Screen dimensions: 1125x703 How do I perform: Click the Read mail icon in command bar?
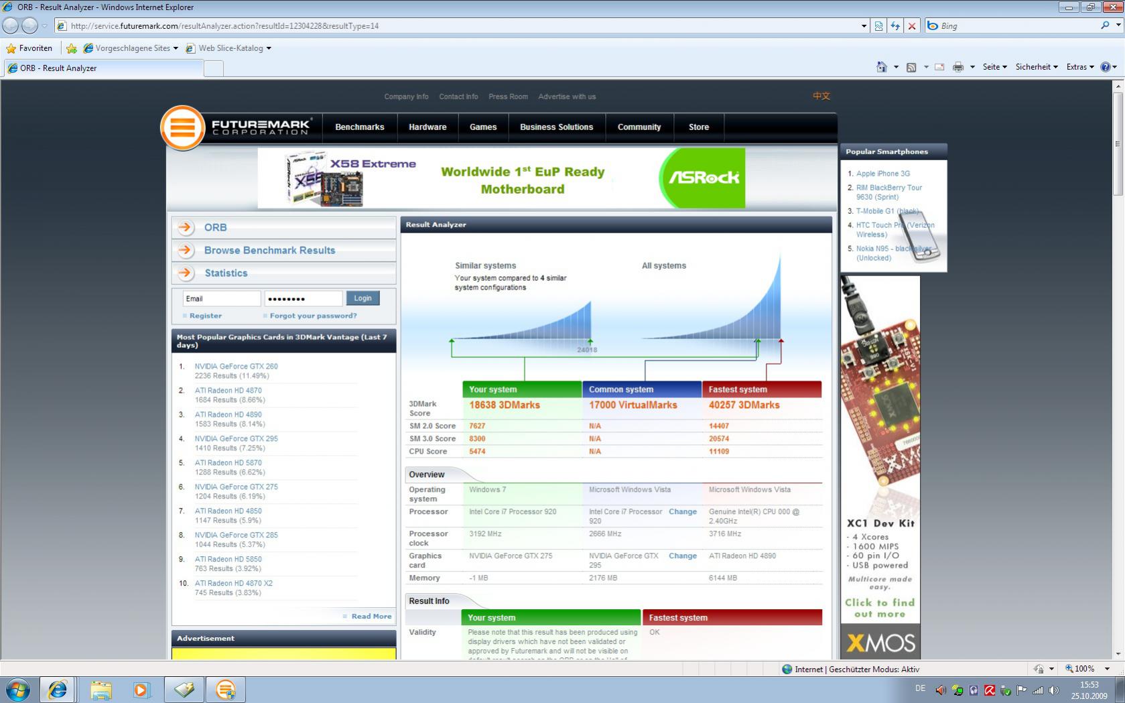[x=939, y=67]
